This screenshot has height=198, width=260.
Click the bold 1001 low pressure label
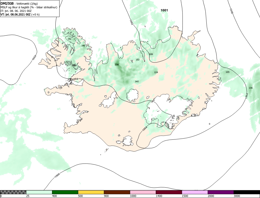point(164,10)
